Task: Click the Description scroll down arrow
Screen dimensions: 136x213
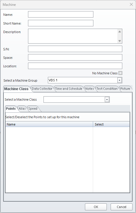Action: [x=120, y=41]
